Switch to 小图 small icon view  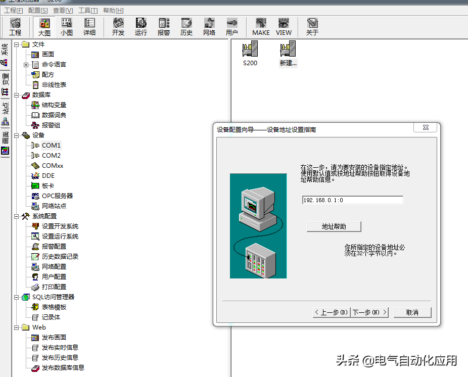tap(67, 27)
